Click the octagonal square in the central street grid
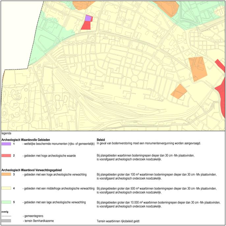This screenshot has height=226, width=226. [135, 78]
